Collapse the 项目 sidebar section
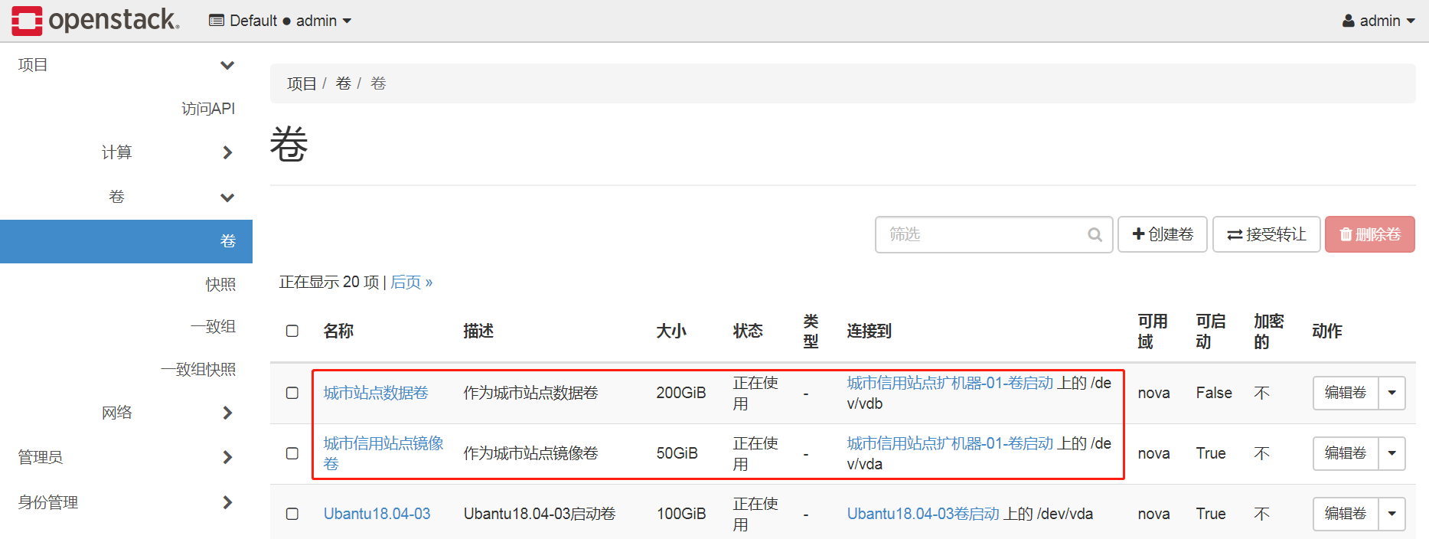 [x=126, y=65]
